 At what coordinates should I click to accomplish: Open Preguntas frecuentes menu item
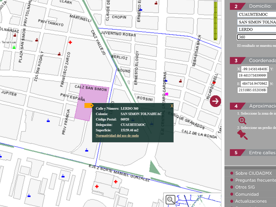click(255, 180)
